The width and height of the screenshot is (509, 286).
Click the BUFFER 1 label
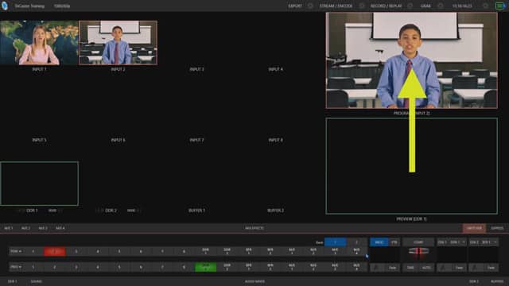point(196,211)
